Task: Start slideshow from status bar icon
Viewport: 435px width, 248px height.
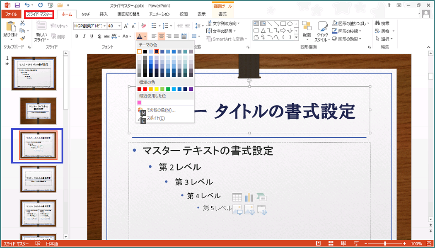Action: 356,243
